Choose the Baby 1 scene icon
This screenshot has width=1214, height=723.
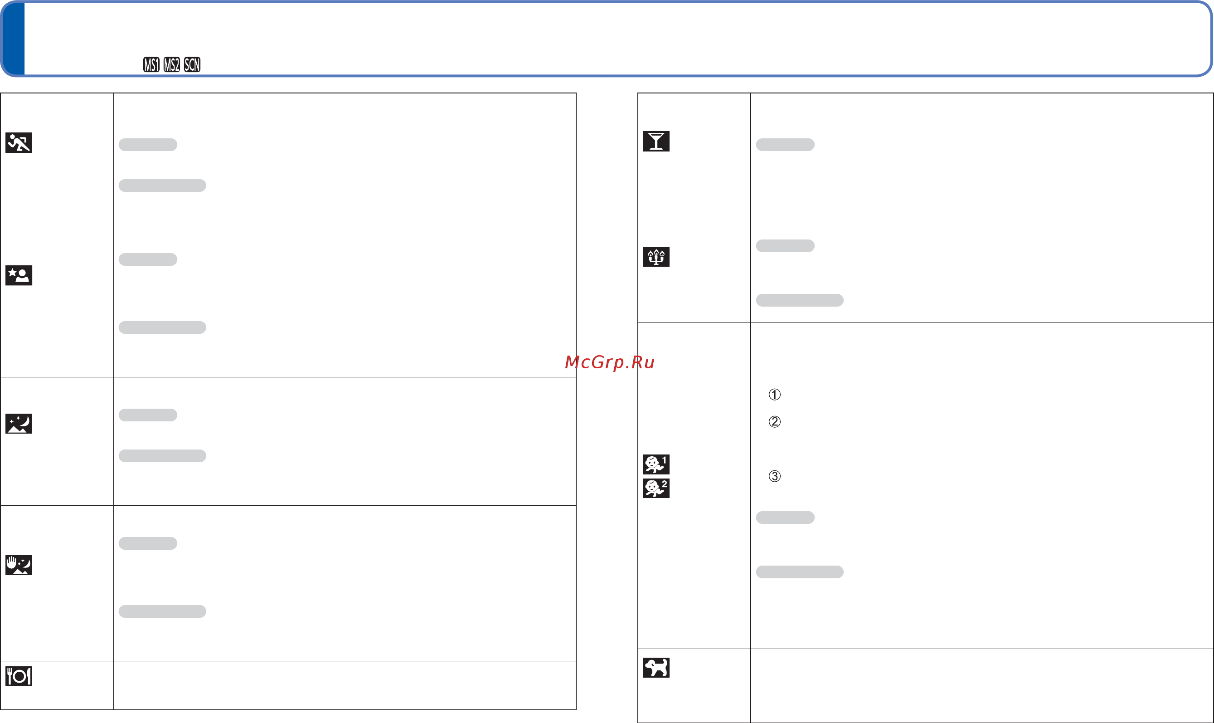point(656,464)
